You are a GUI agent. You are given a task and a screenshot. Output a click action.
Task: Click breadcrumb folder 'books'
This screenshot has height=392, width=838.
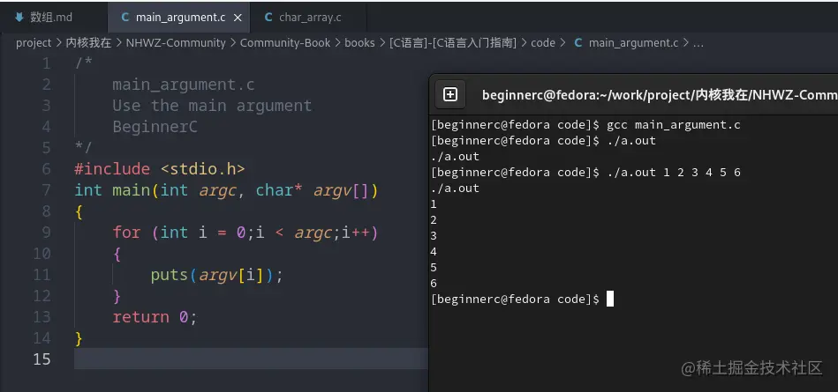point(359,42)
